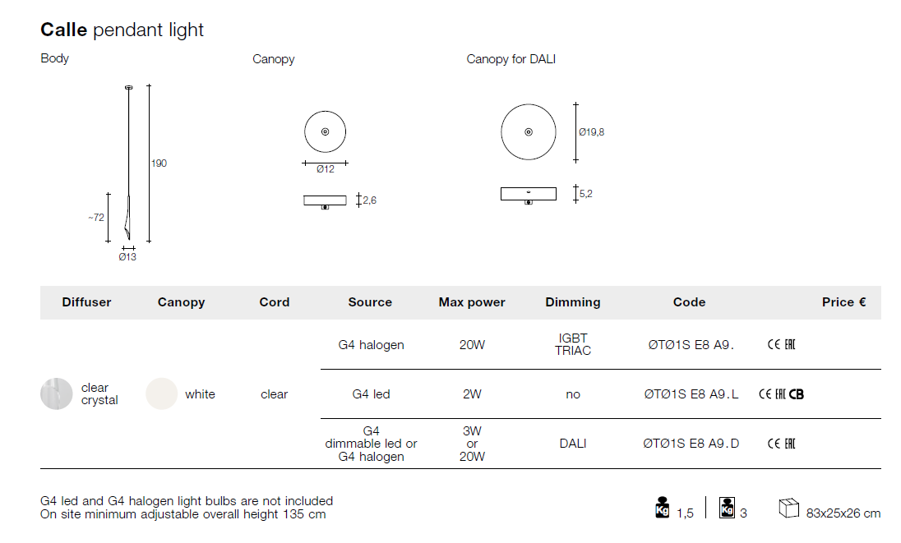Click the Calle pendant light title
The height and width of the screenshot is (543, 901).
click(x=122, y=30)
